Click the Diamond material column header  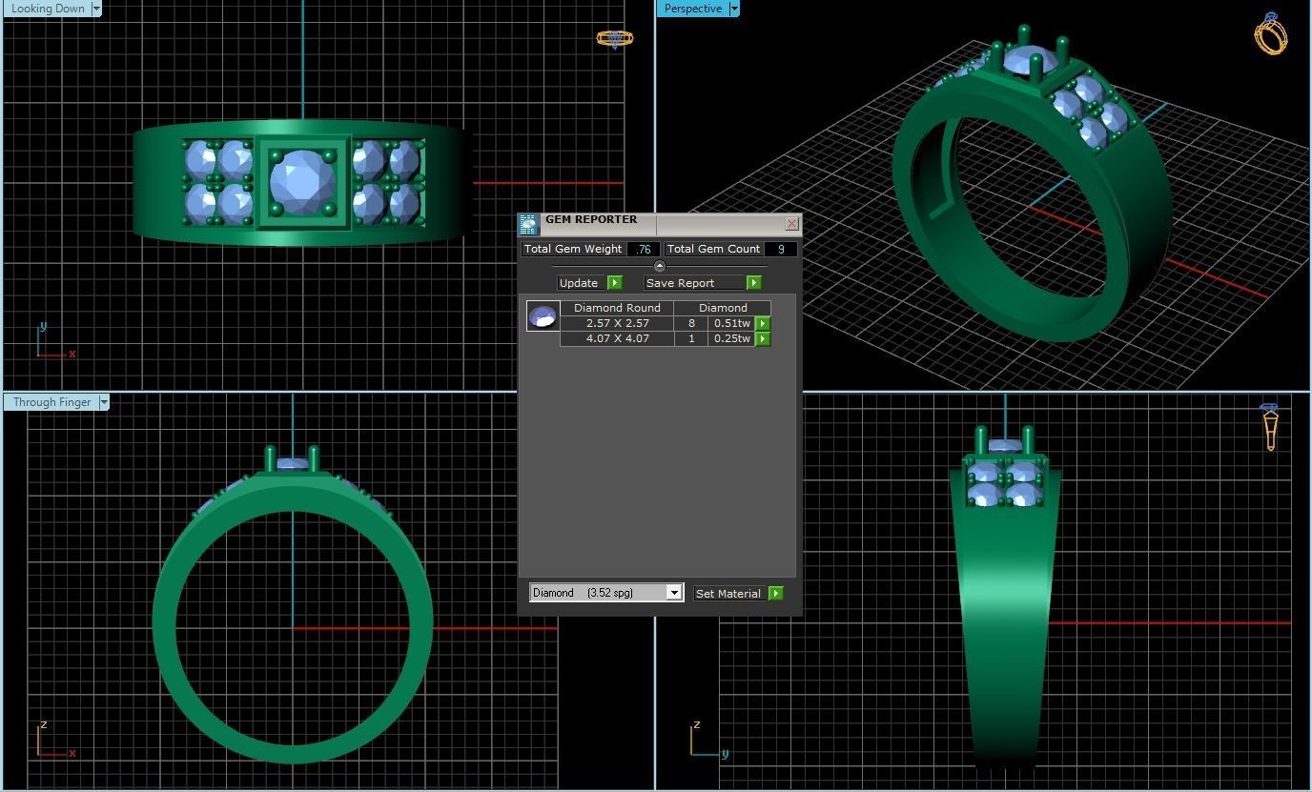point(723,308)
